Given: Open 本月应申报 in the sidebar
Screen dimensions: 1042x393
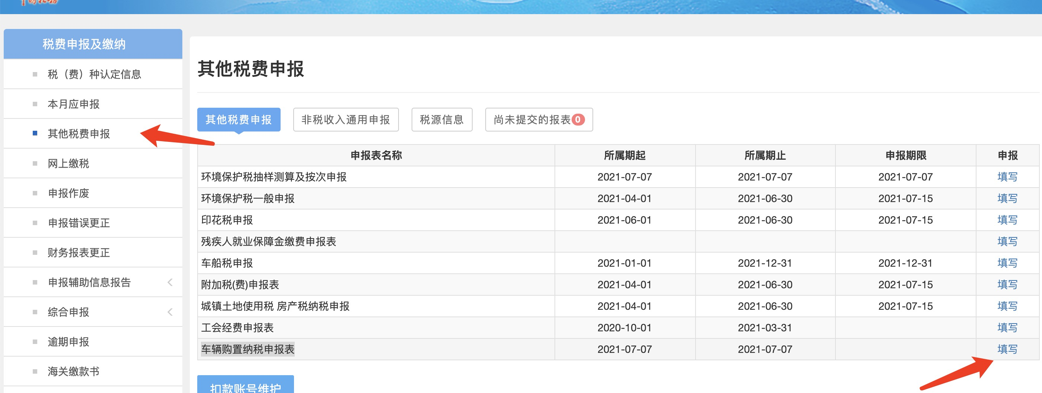Looking at the screenshot, I should (x=74, y=104).
